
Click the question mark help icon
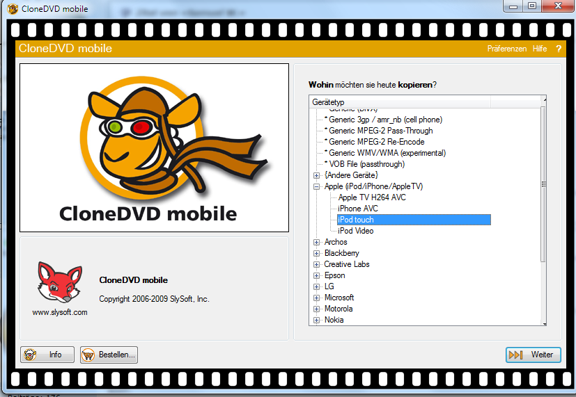pyautogui.click(x=559, y=49)
